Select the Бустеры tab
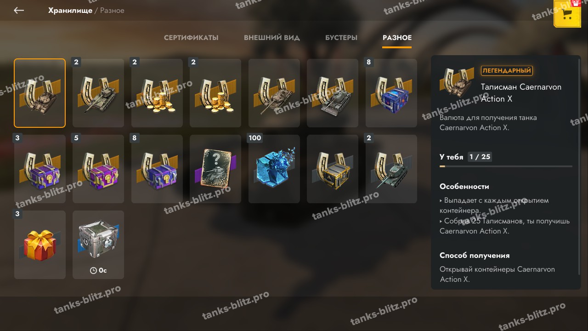Screen dimensions: 588x331 click(341, 38)
